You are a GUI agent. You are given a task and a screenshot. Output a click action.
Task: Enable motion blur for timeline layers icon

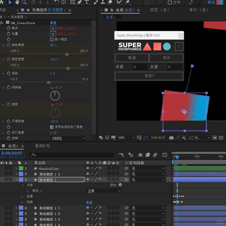point(155,155)
